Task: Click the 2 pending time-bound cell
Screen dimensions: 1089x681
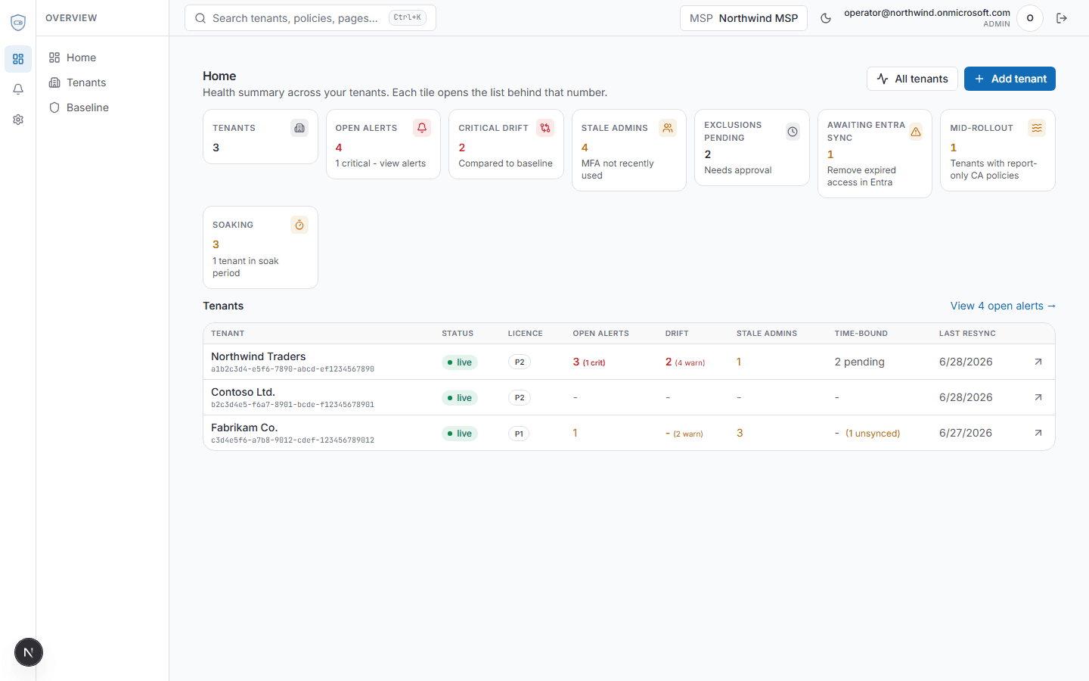Action: pos(860,362)
